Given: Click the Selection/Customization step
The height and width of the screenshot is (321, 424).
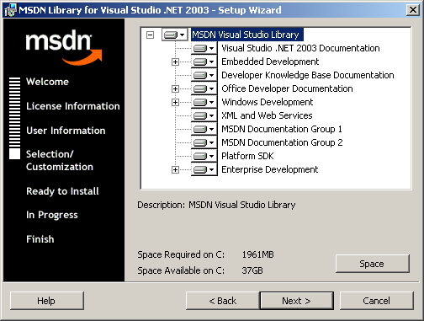Looking at the screenshot, I should tap(60, 160).
